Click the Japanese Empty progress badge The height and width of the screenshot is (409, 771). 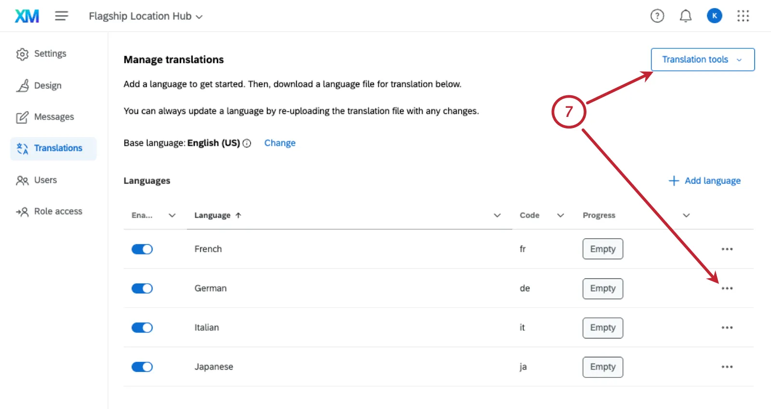tap(603, 367)
